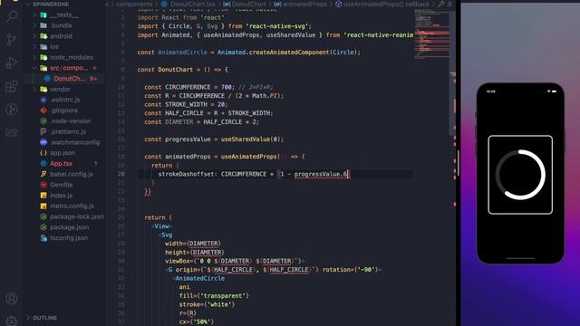Screen dimensions: 580x326
Task: Select DonutChart.tsx in the breadcrumb
Action: 193,4
